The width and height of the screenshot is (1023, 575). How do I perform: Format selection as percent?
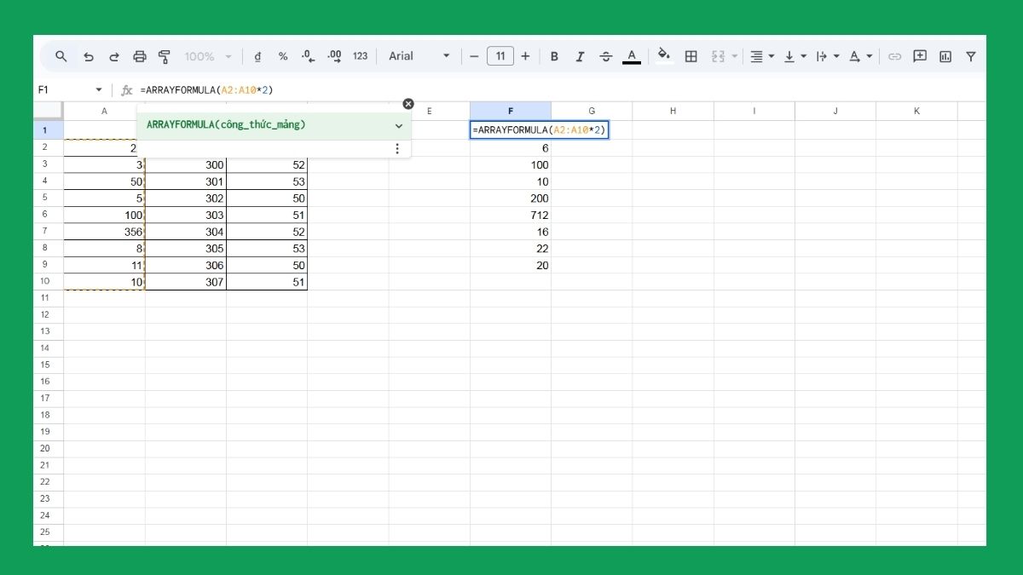click(282, 56)
